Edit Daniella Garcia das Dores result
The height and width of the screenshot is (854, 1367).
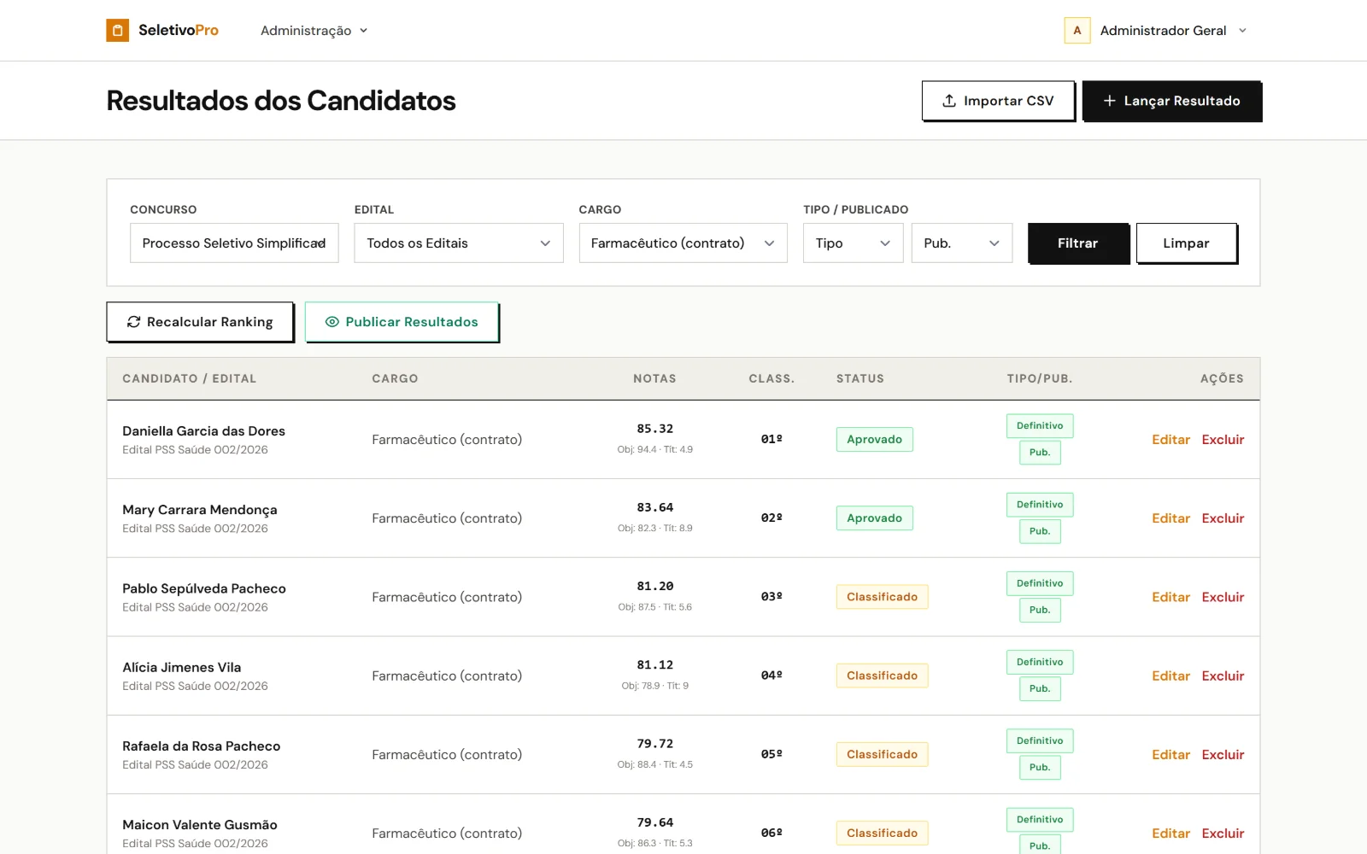1170,440
